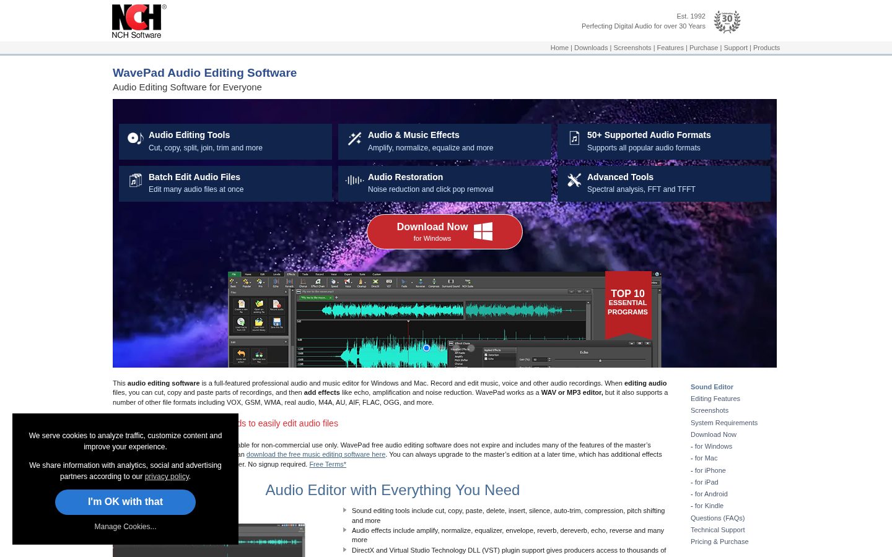Open System Requirements sidebar link

724,423
